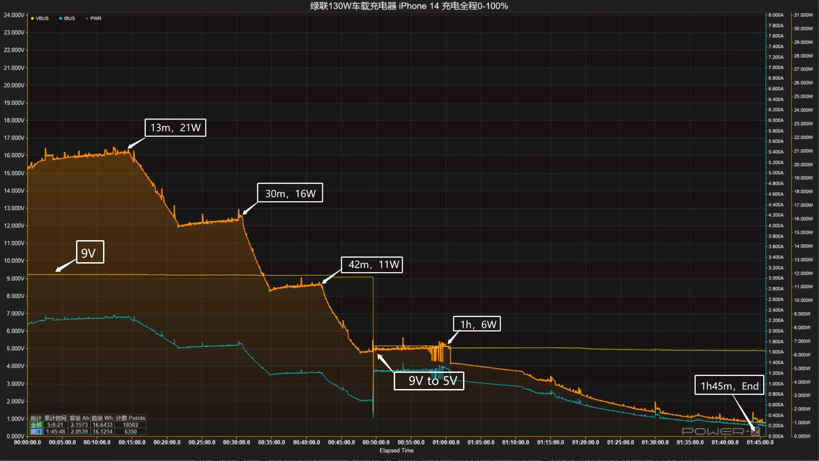The height and width of the screenshot is (461, 819).
Task: Click the 13m, 21W annotation box
Action: [175, 128]
